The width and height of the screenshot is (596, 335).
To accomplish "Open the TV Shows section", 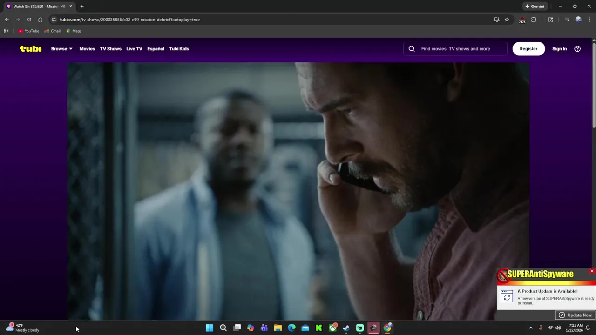I will (110, 49).
